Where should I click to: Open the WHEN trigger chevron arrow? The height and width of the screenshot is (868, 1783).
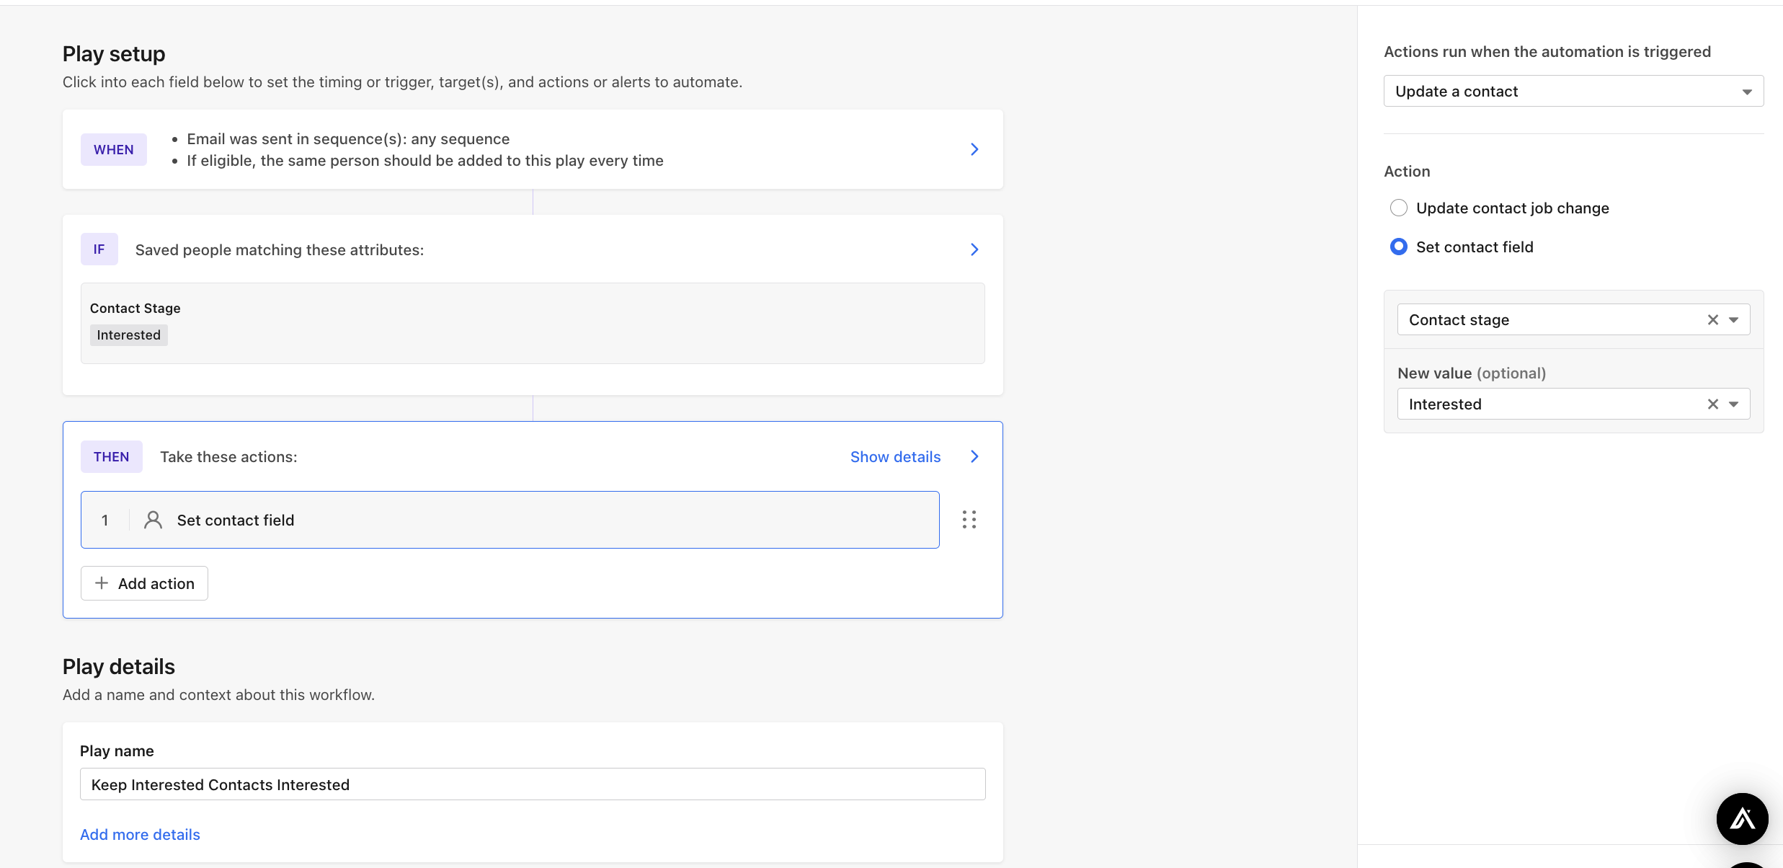[974, 149]
